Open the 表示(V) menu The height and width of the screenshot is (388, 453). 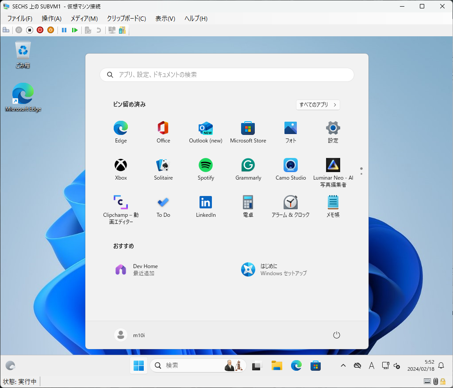[165, 19]
